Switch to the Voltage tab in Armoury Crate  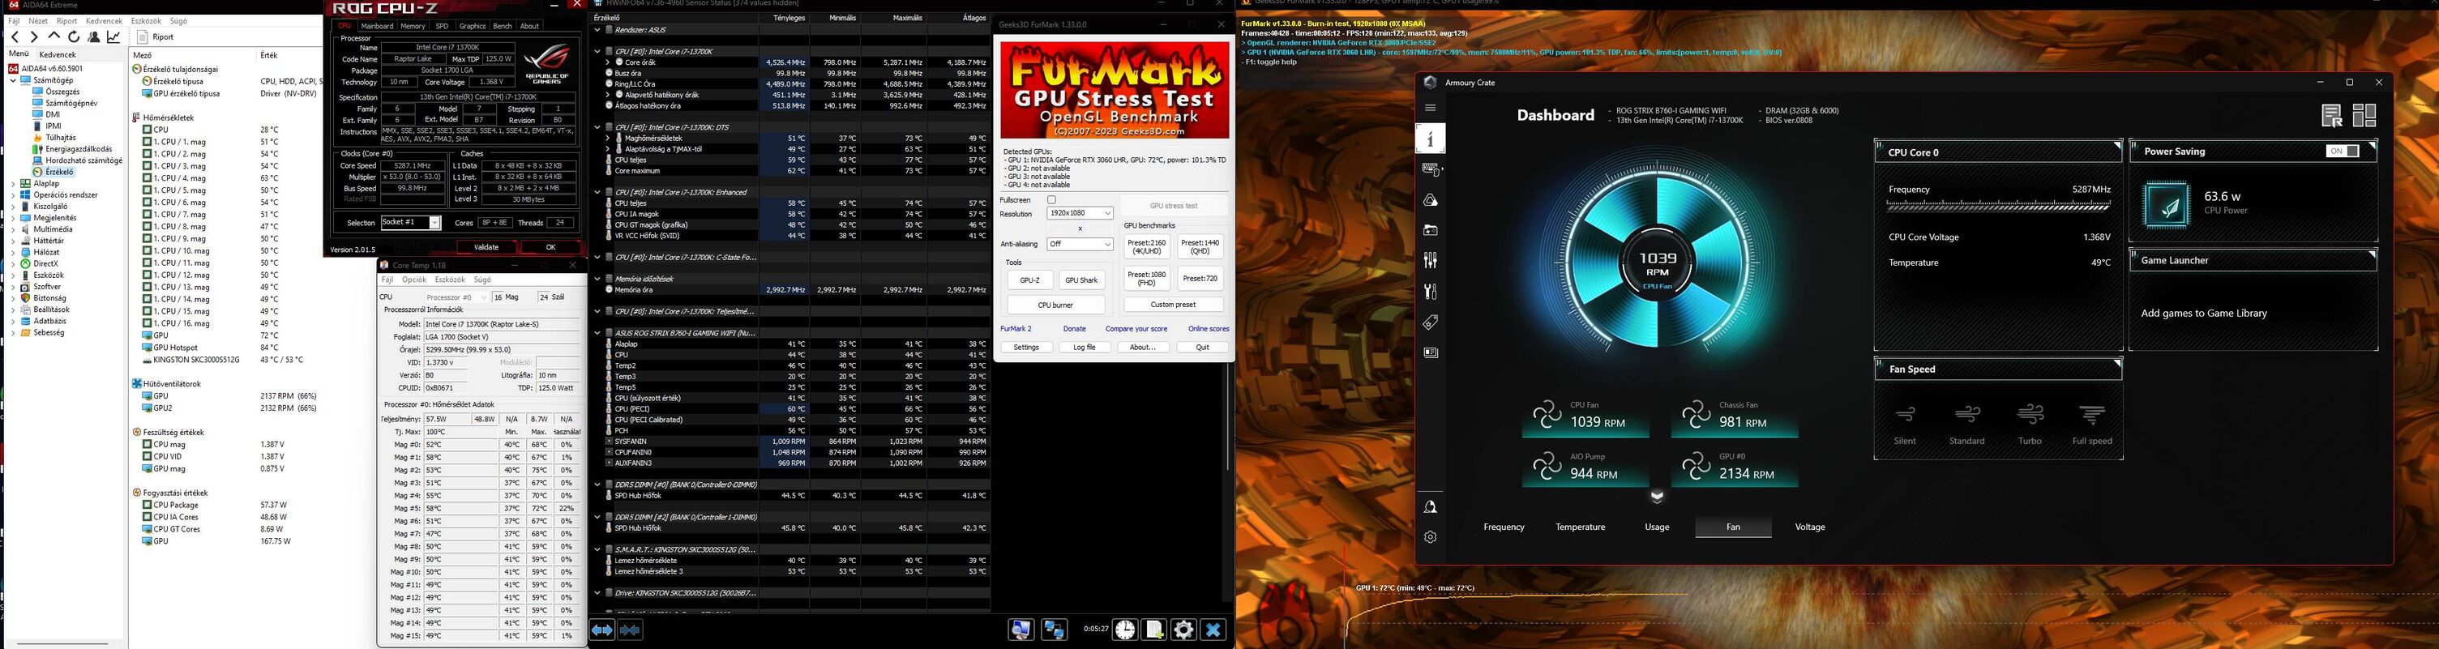pyautogui.click(x=1809, y=527)
